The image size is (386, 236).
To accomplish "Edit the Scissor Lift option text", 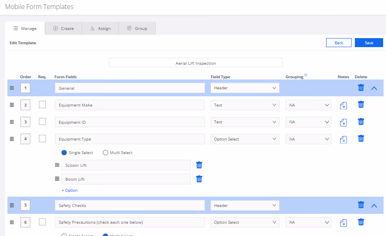I will (x=126, y=165).
